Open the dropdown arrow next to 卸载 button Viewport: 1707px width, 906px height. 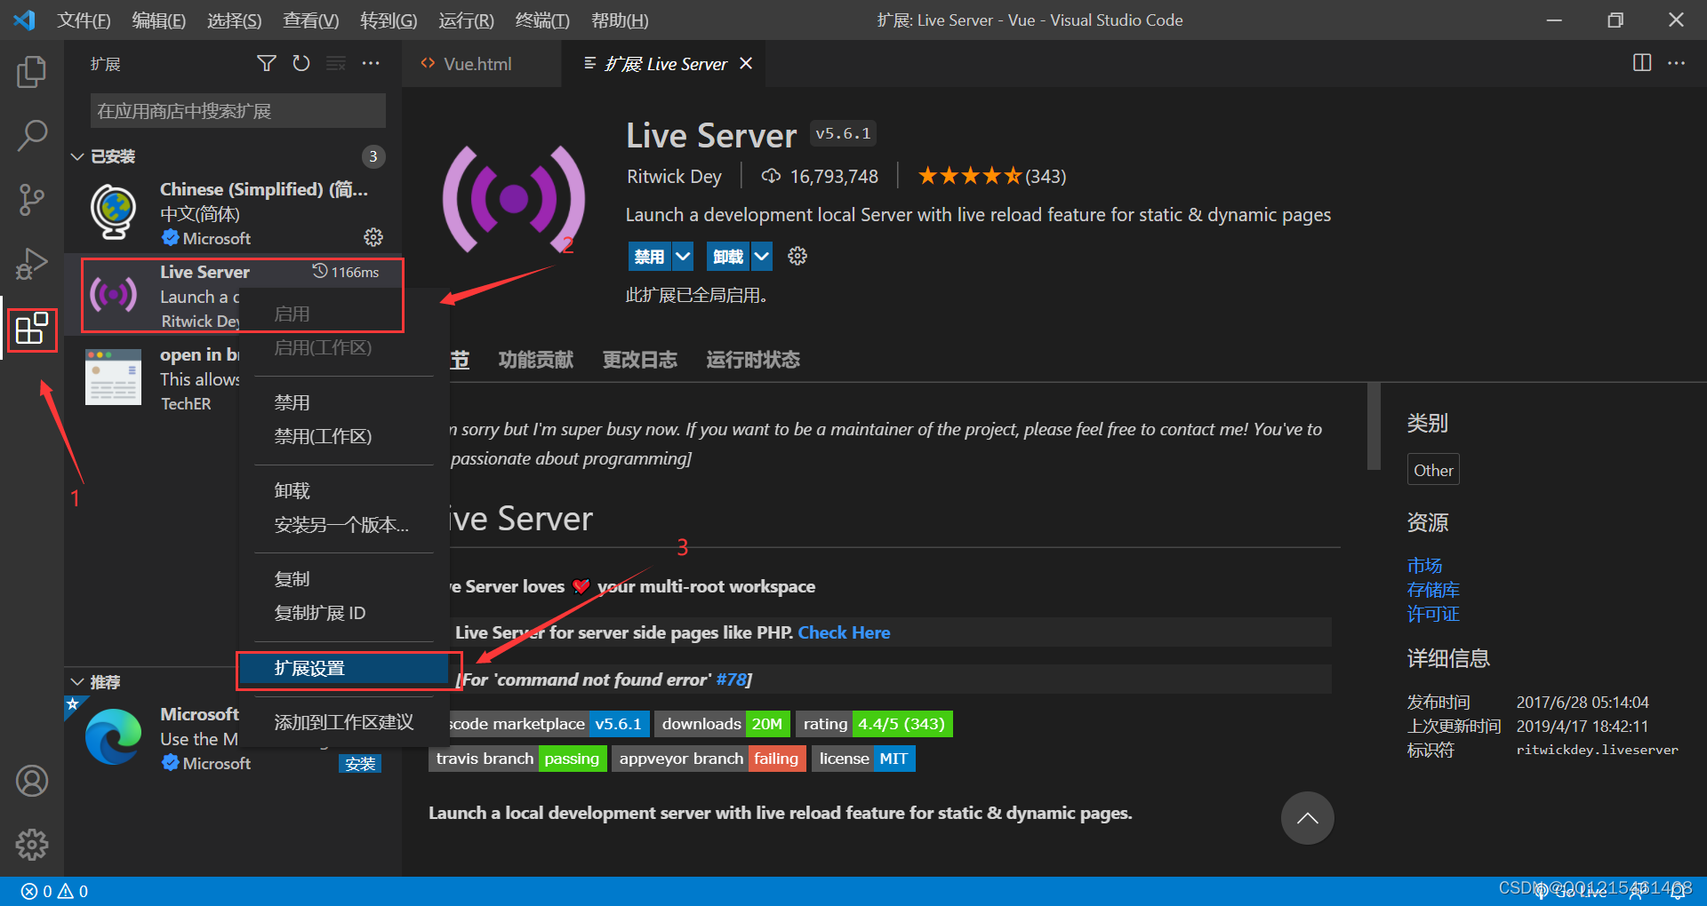(762, 257)
